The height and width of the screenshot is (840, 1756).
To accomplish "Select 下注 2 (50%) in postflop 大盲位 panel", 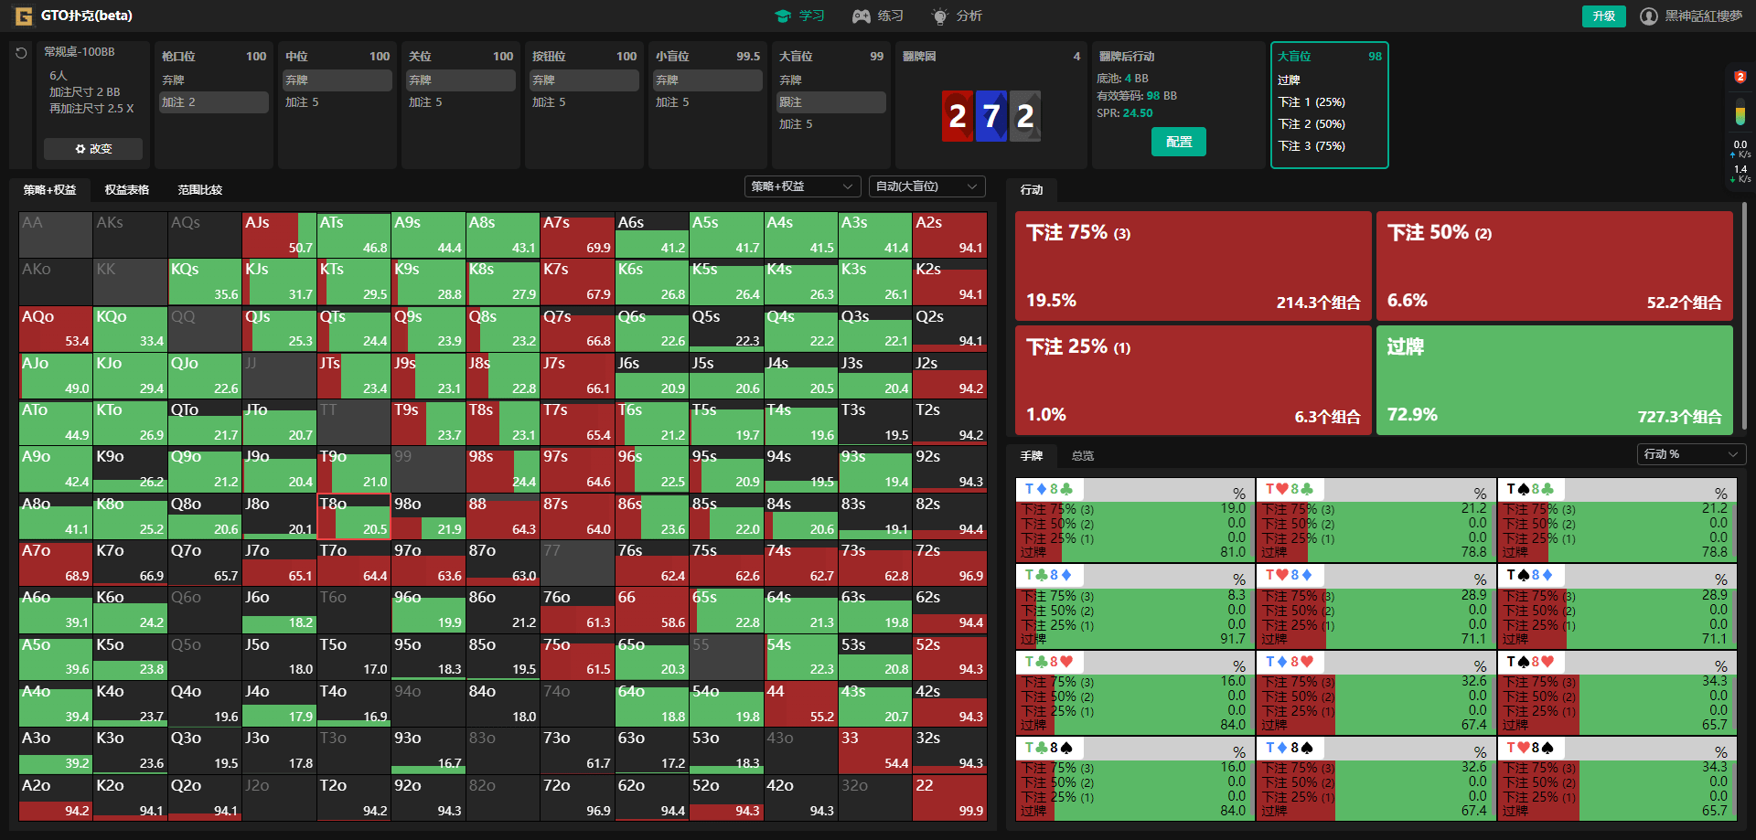I will pos(1312,124).
